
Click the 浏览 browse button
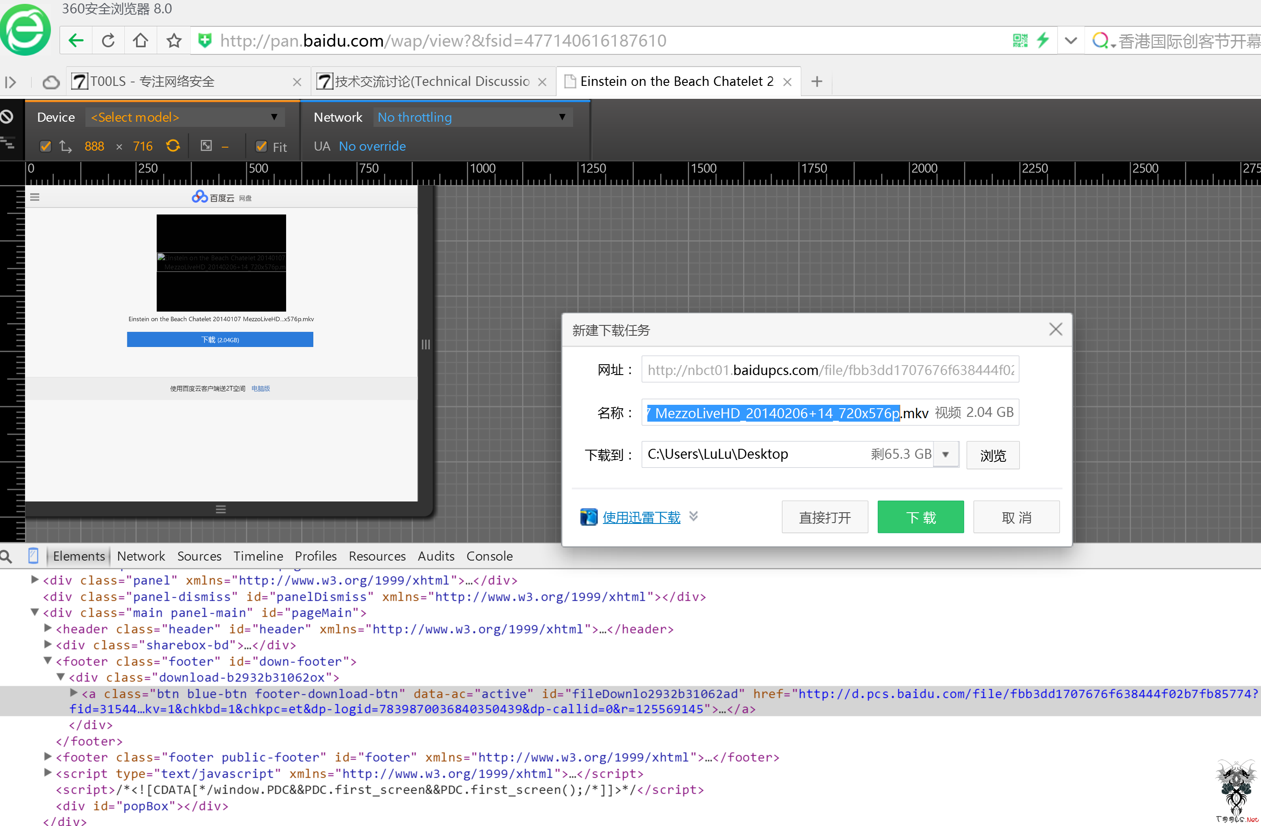click(993, 455)
